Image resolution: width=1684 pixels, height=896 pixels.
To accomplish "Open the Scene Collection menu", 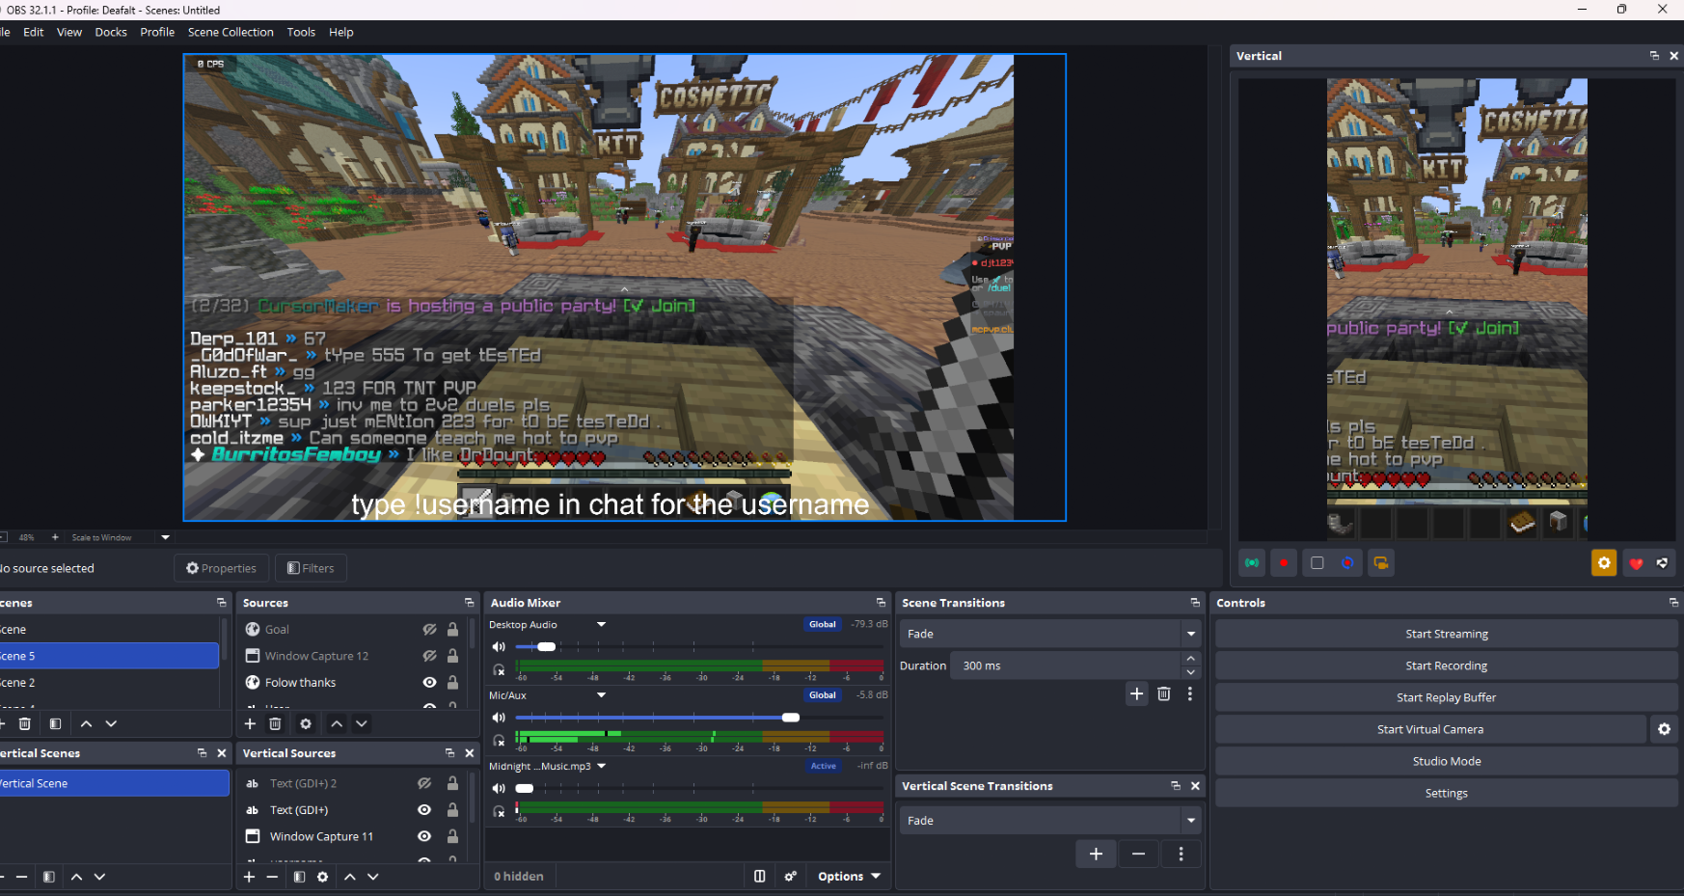I will (231, 32).
